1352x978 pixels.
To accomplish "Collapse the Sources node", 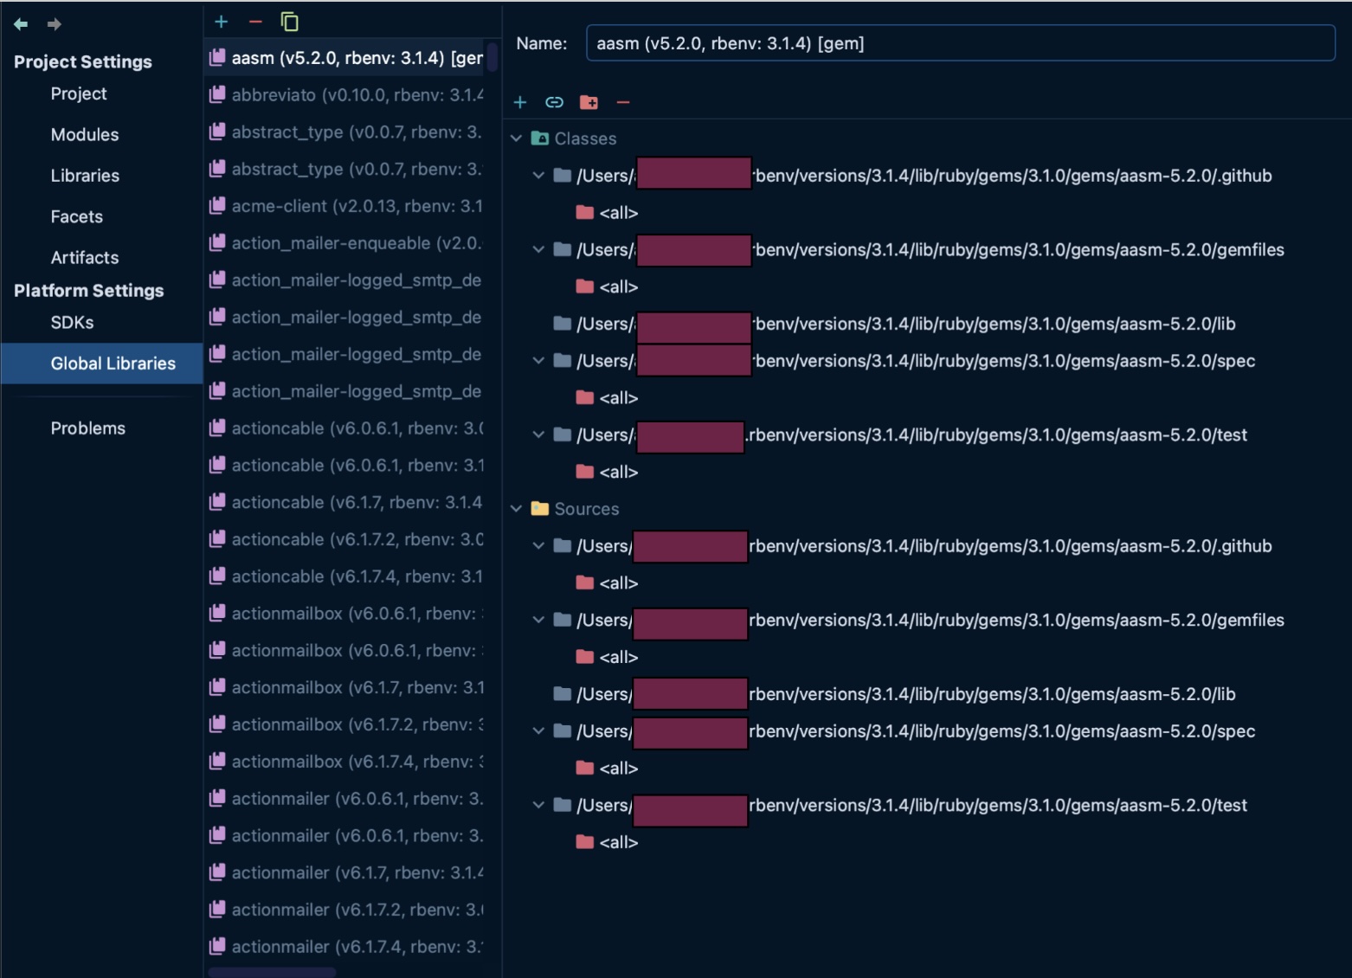I will pyautogui.click(x=517, y=509).
